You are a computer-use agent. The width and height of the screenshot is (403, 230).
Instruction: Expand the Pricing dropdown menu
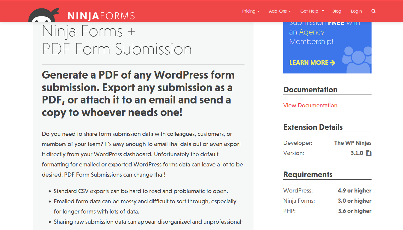(x=251, y=11)
